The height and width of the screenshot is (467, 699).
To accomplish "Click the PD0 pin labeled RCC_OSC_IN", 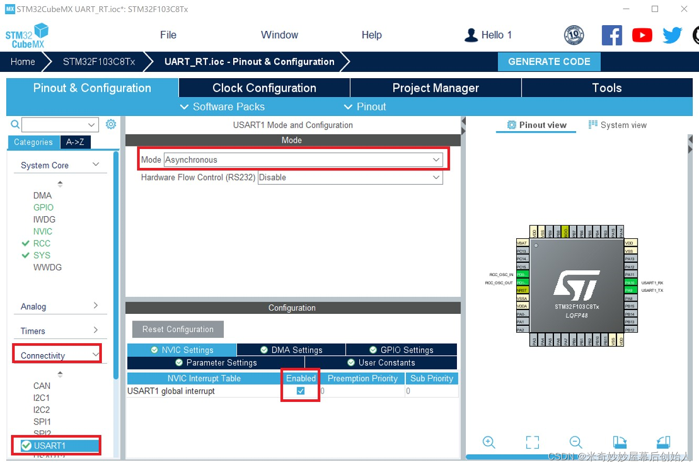I will coord(522,274).
